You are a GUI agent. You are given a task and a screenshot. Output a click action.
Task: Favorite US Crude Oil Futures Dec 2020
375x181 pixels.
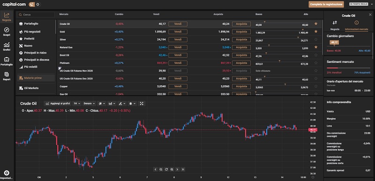[x=315, y=78]
